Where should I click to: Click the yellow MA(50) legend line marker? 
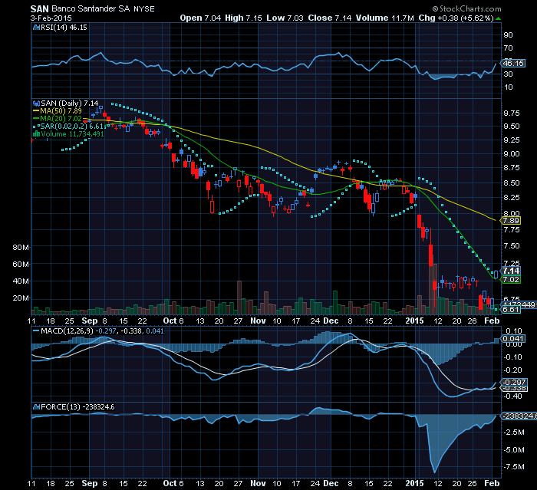pos(36,111)
